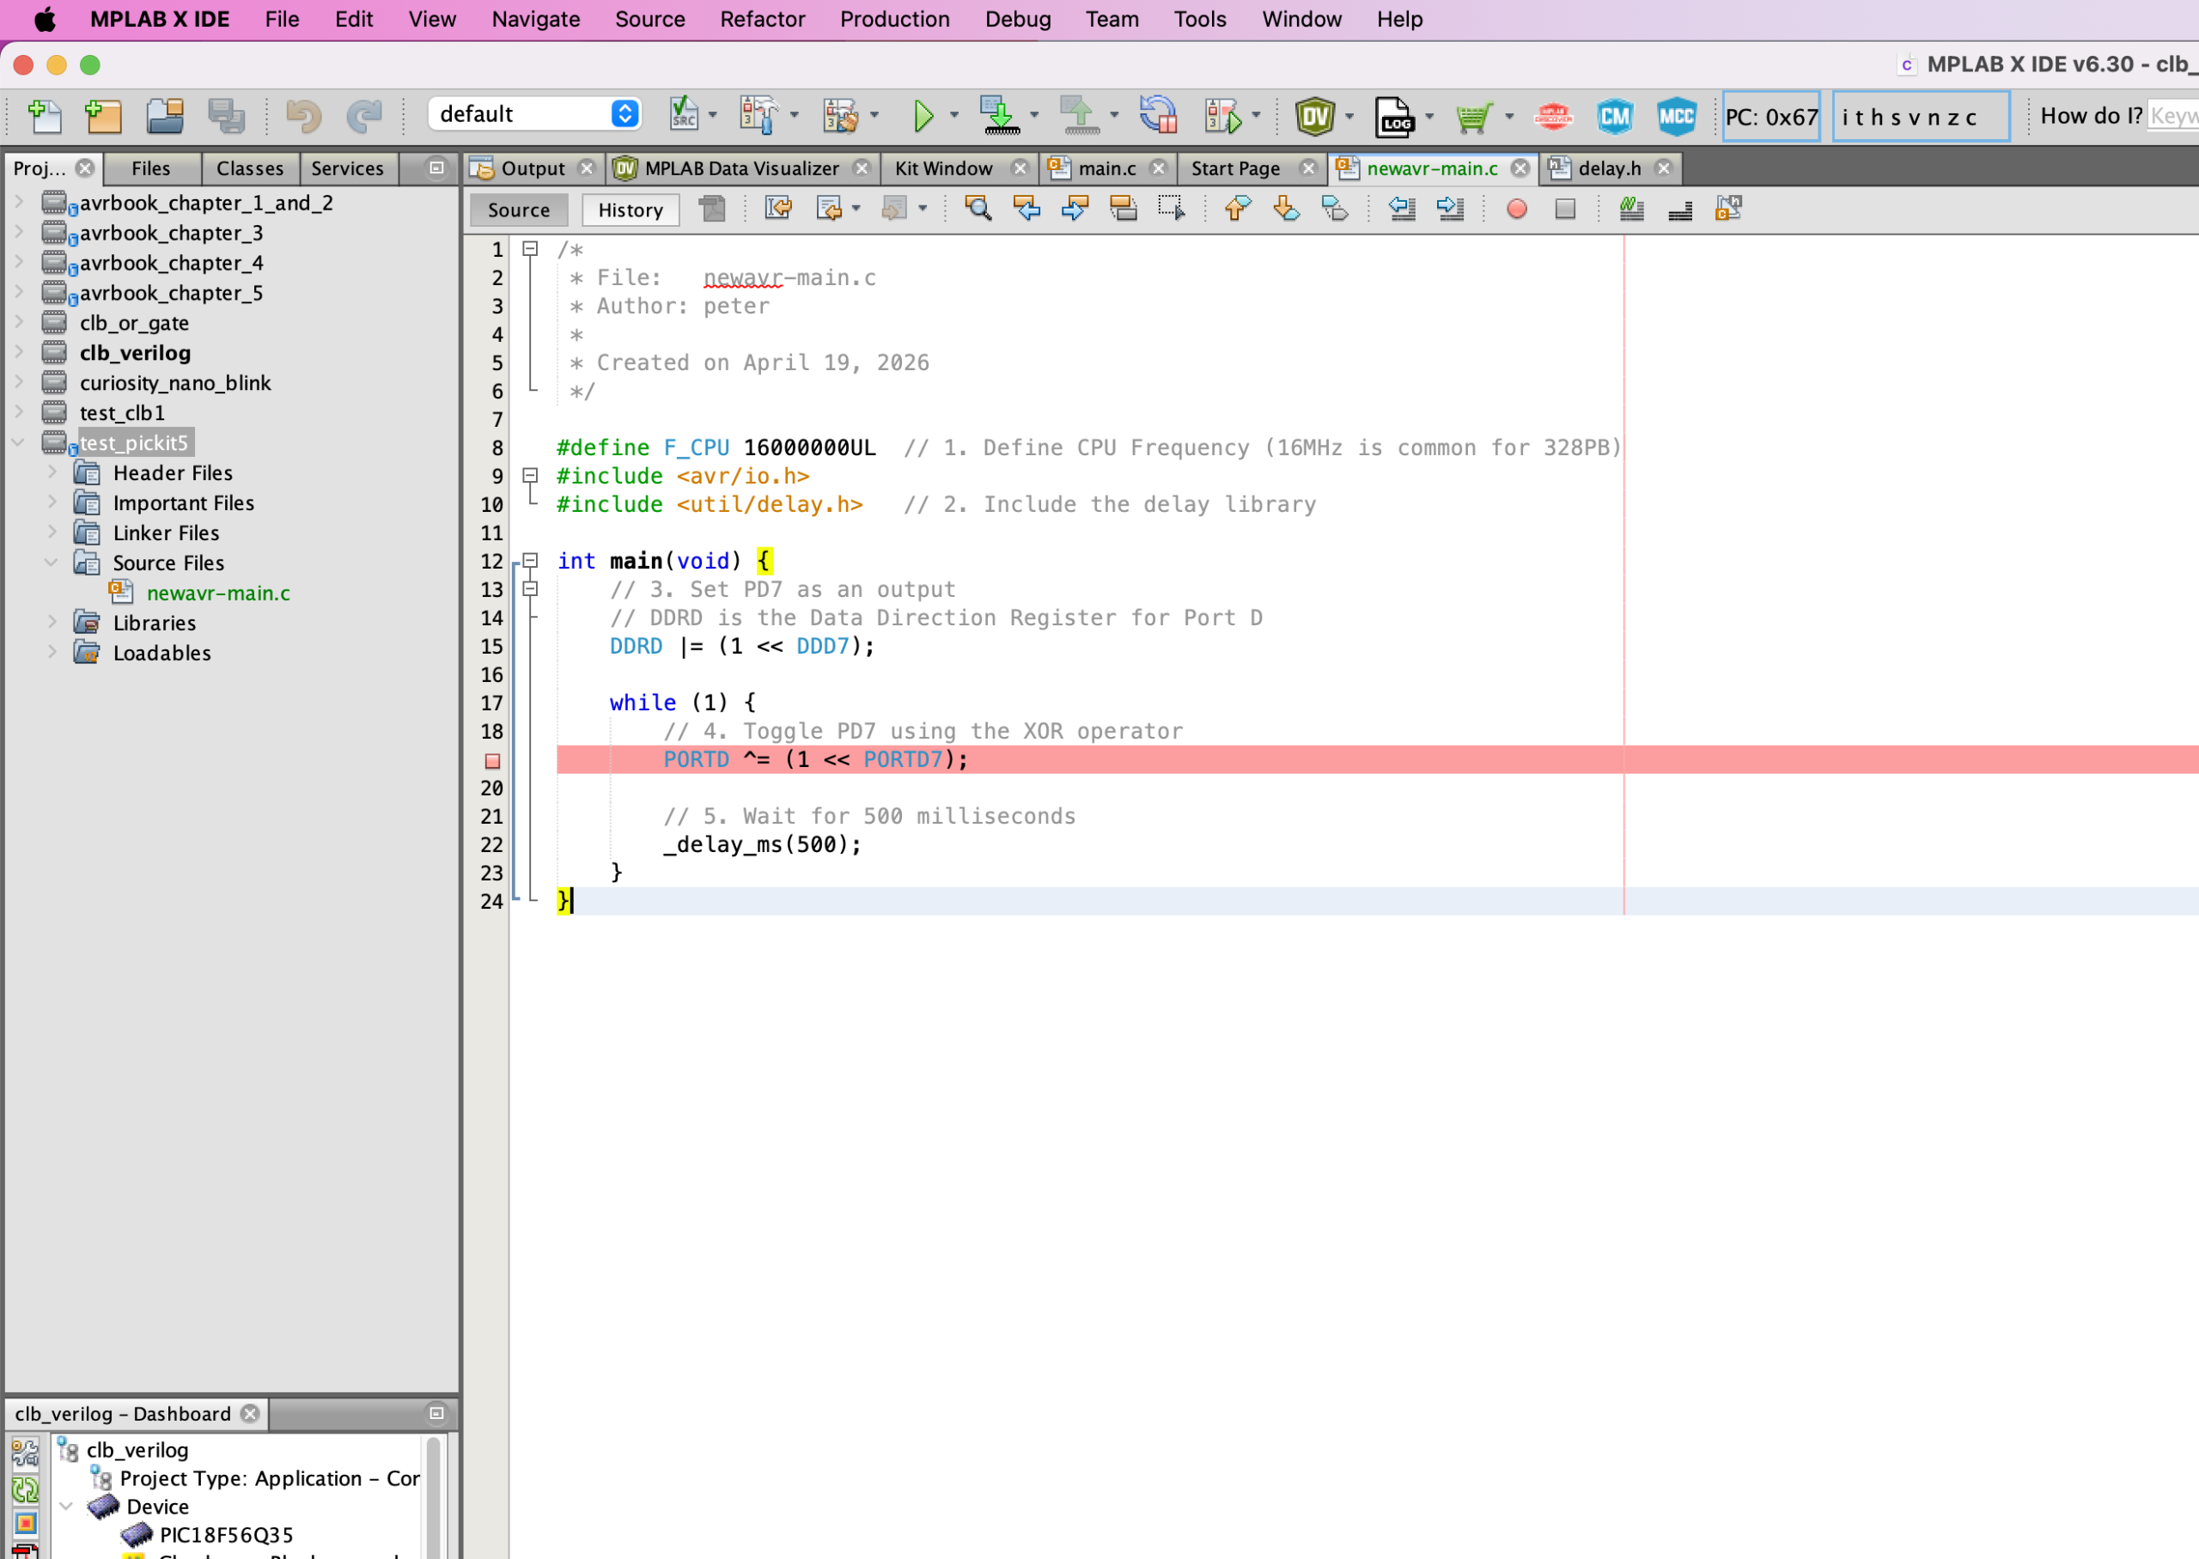Click the How do I keyword search field

coord(2172,116)
